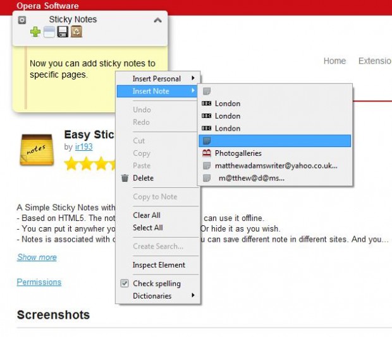Click the Opera Software header text

point(48,6)
